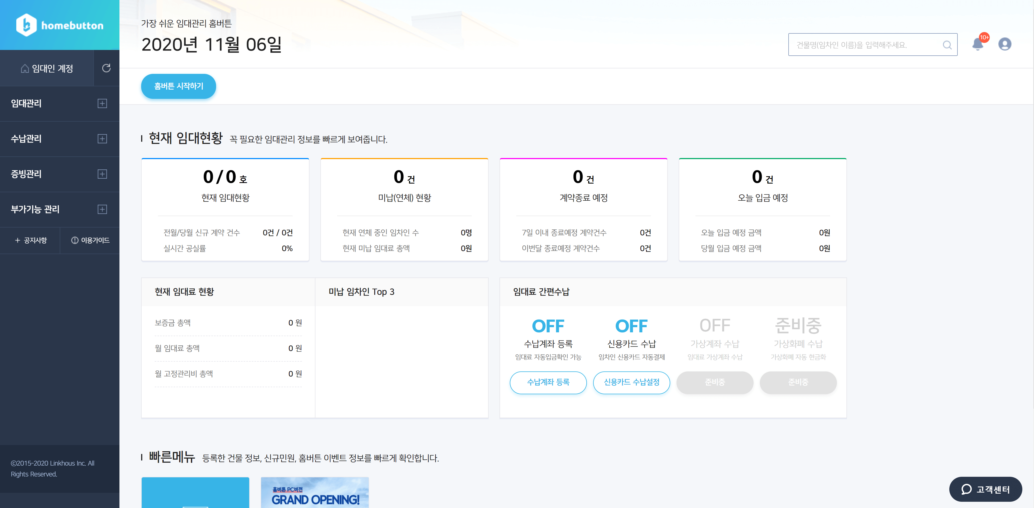Click the 신용카드 수납설정 button
This screenshot has width=1034, height=508.
[x=631, y=383]
